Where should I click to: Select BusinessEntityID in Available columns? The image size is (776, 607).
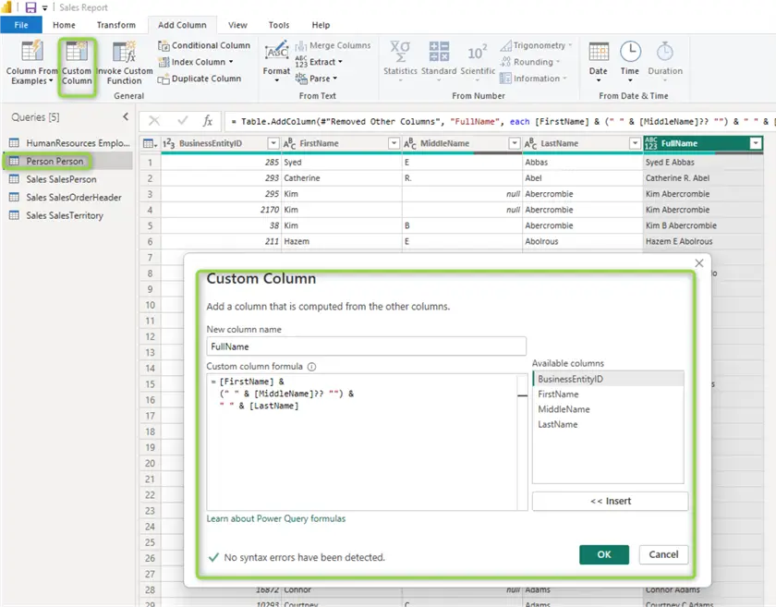pos(608,379)
